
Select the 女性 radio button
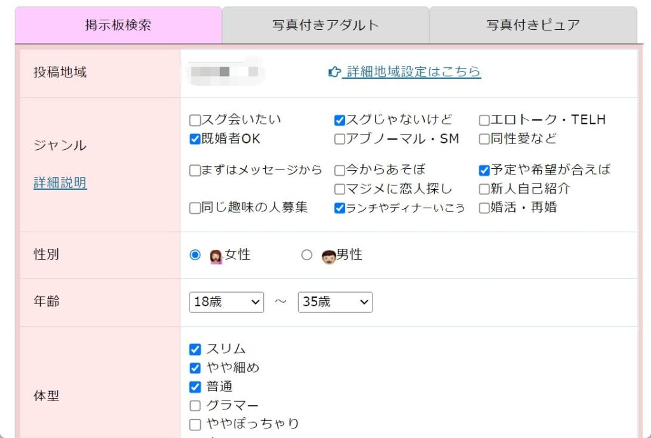195,255
